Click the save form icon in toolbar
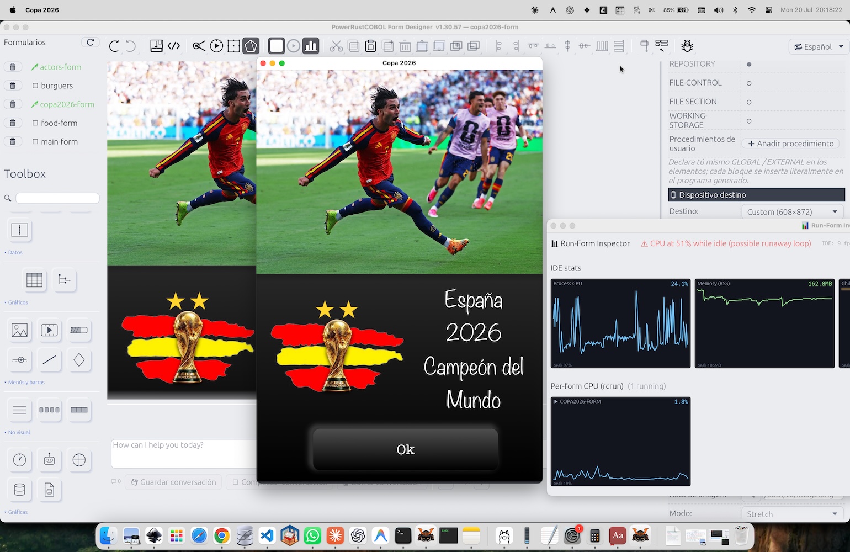Image resolution: width=850 pixels, height=552 pixels. (157, 46)
